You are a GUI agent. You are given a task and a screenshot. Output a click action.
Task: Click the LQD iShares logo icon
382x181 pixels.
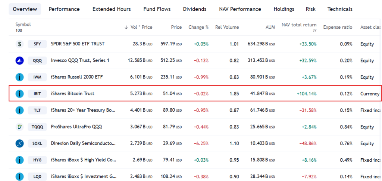[x=19, y=177]
